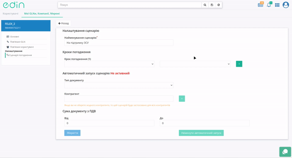Open the Тип документу dropdown

(x=119, y=85)
